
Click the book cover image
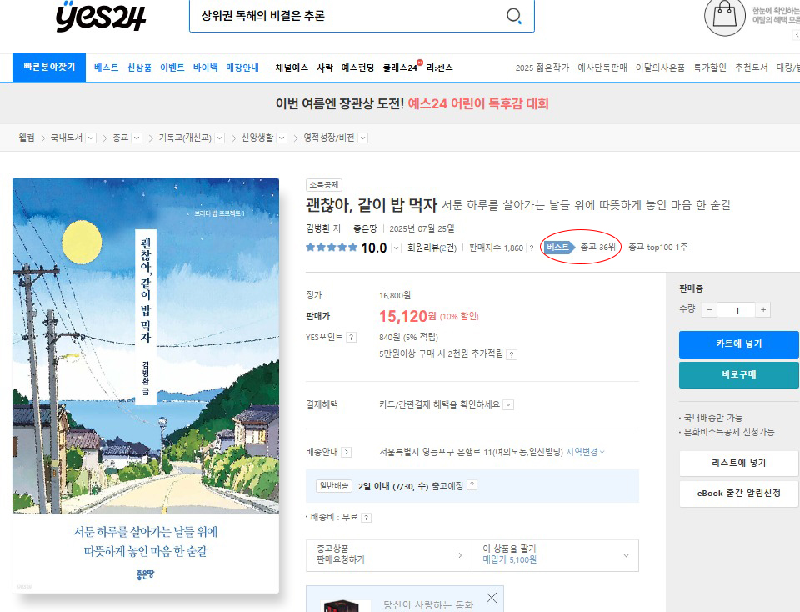click(146, 386)
